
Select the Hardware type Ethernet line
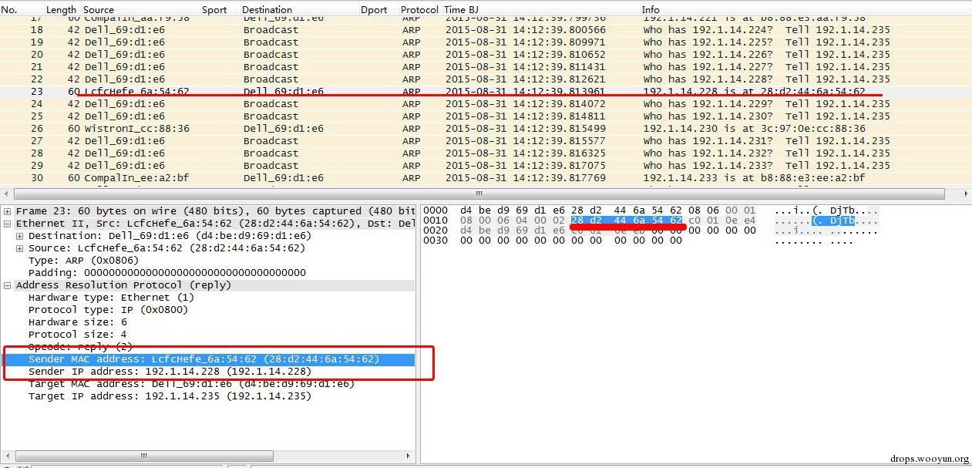pos(111,298)
